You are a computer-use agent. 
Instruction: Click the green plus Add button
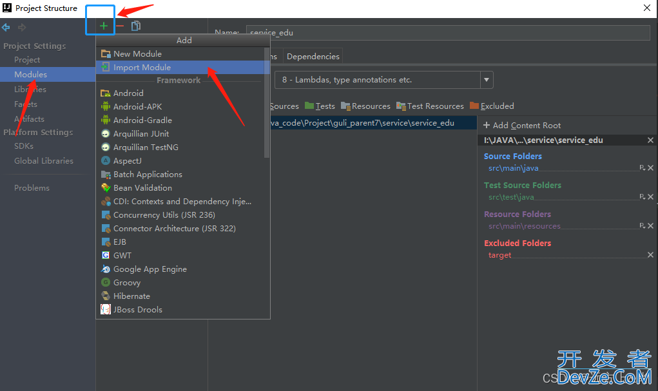coord(104,26)
